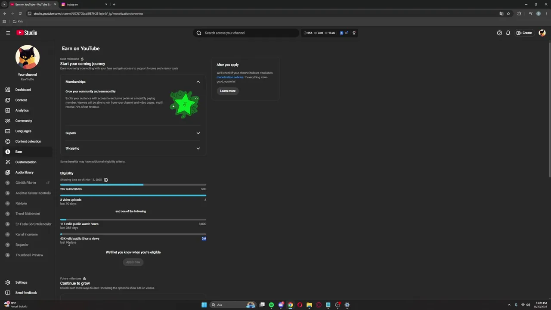
Task: Click the YouTube Studio logo
Action: click(27, 33)
